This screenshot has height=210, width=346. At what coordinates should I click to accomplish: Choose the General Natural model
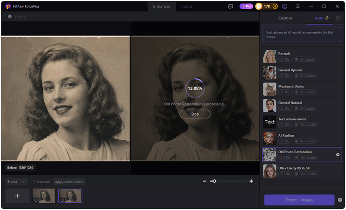click(302, 105)
